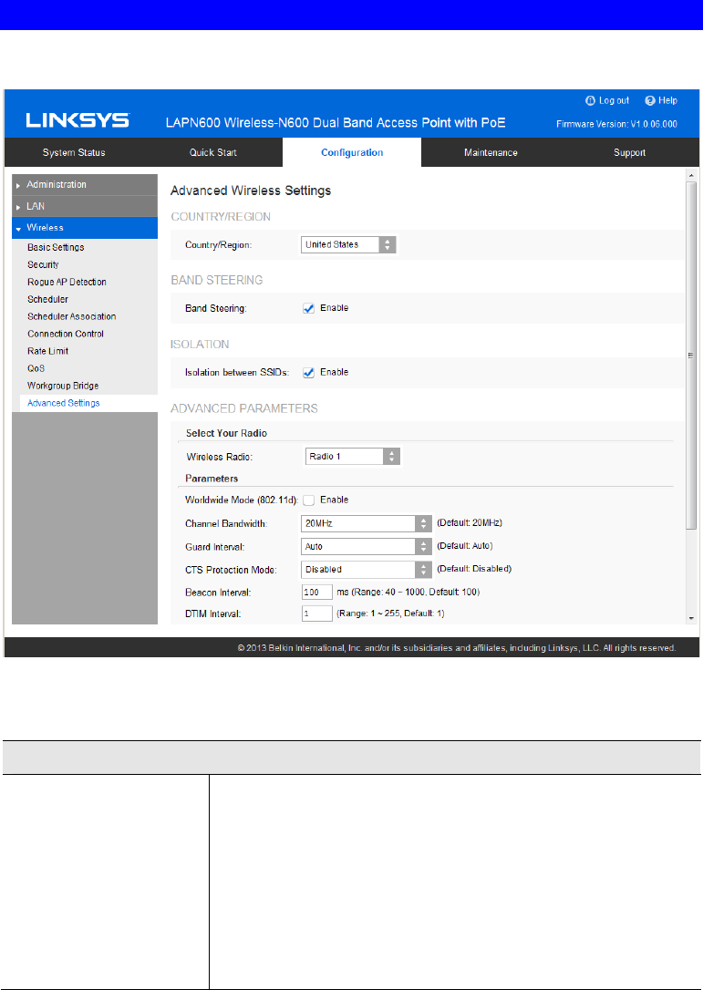The width and height of the screenshot is (703, 990).
Task: Click the DTIM Interval input field
Action: [x=317, y=614]
